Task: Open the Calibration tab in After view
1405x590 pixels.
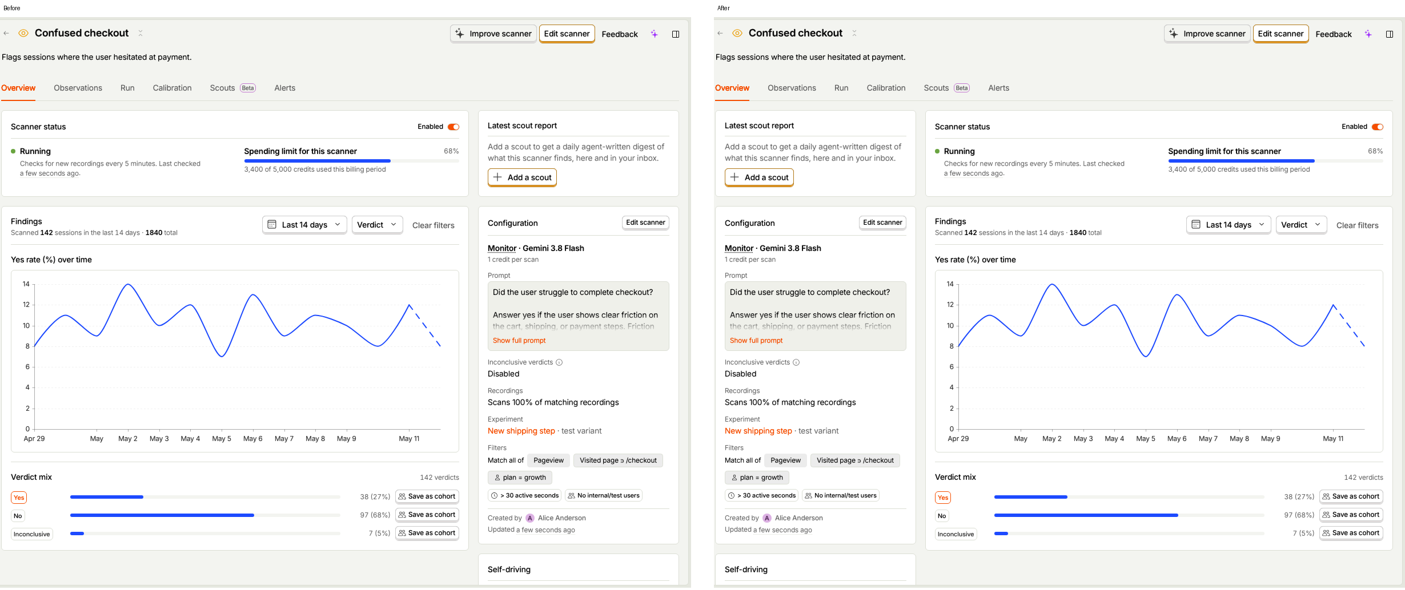Action: coord(886,88)
